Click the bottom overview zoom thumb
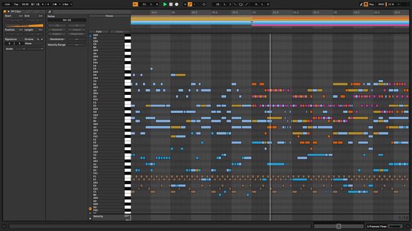The width and height of the screenshot is (412, 231). click(x=339, y=227)
